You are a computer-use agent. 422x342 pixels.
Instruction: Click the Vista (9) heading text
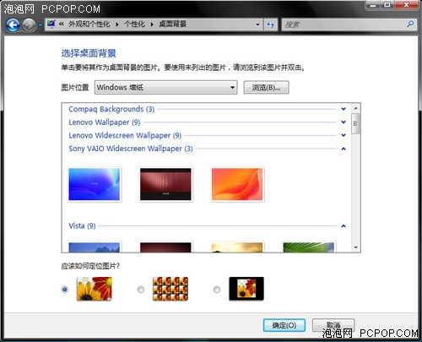82,225
